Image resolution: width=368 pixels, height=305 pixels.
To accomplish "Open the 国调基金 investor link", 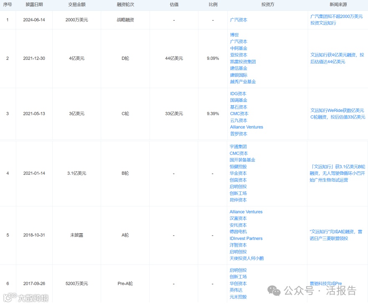I will point(239,100).
